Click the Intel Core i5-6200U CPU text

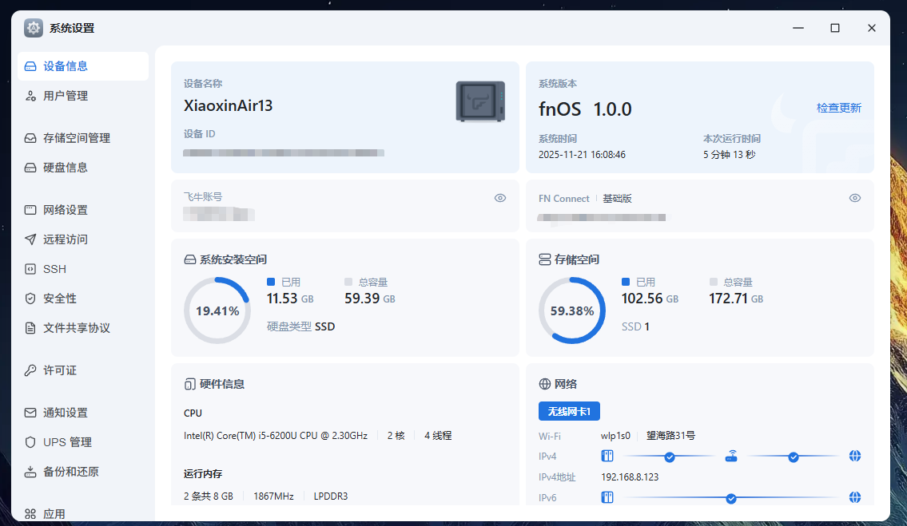(x=276, y=435)
